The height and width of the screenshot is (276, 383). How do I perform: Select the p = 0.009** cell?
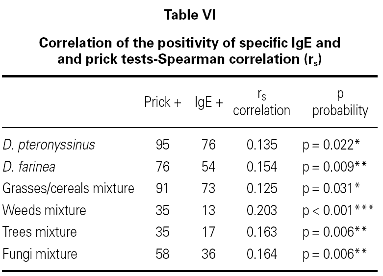336,167
